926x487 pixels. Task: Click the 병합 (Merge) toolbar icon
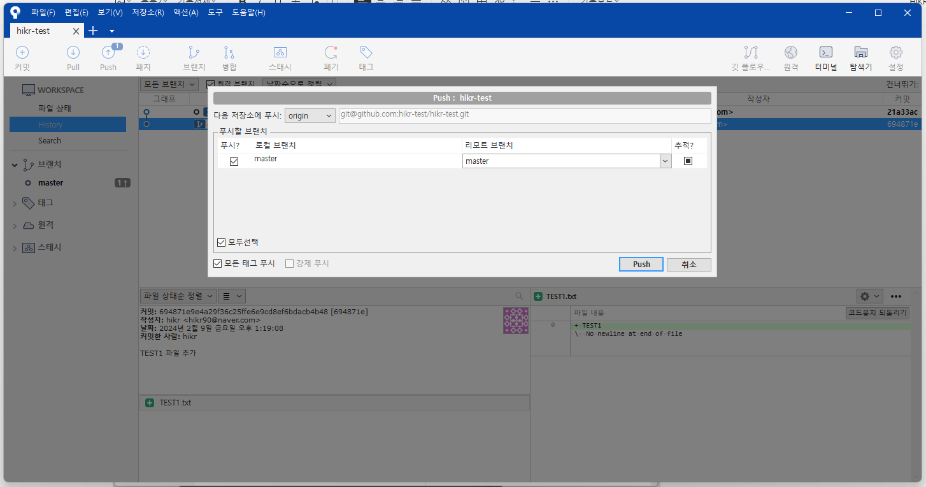[229, 52]
